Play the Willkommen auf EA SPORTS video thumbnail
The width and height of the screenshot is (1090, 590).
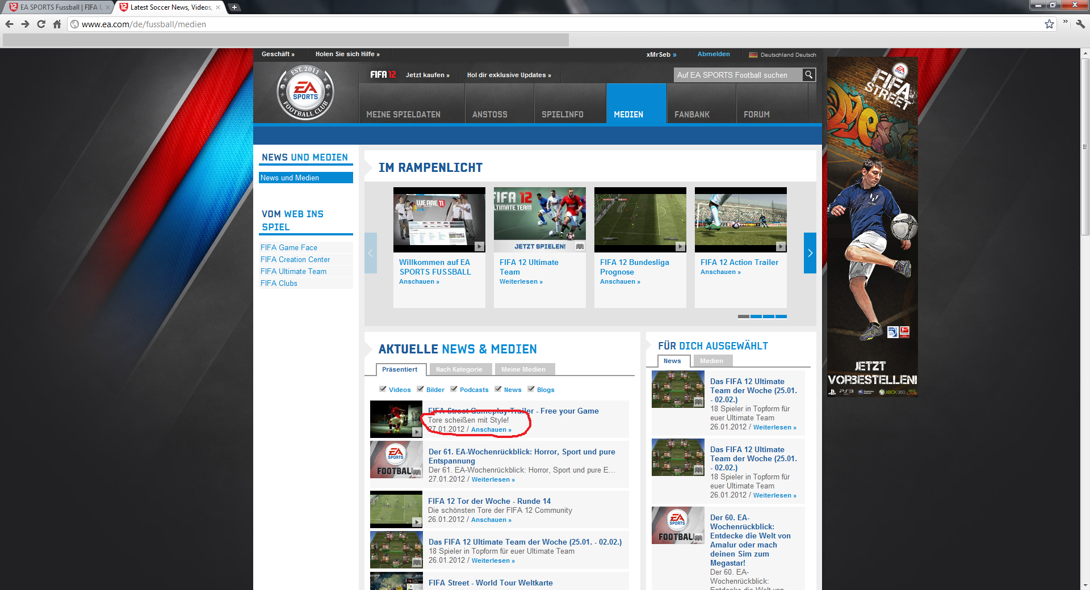click(x=439, y=220)
